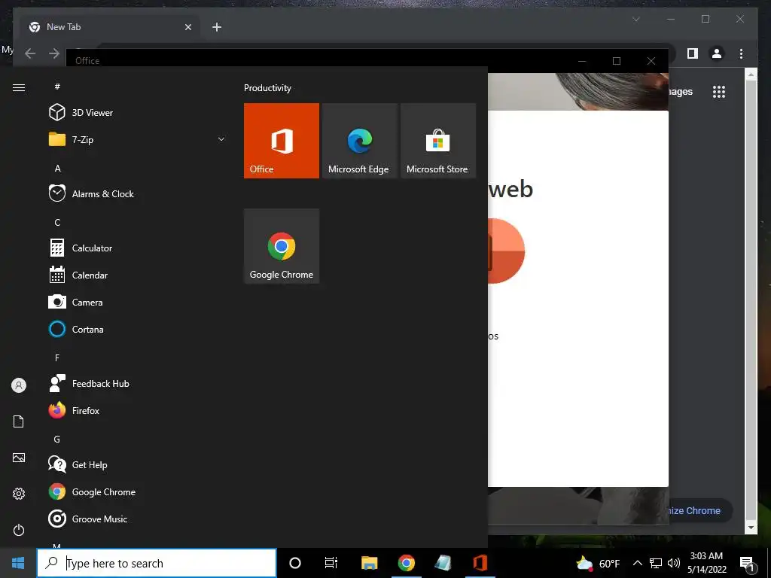Open the weather widget showing 60°F
The width and height of the screenshot is (771, 578).
tap(598, 563)
